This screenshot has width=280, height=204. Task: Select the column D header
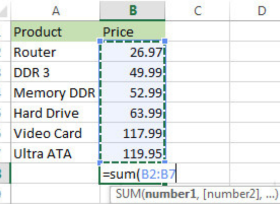click(x=255, y=11)
